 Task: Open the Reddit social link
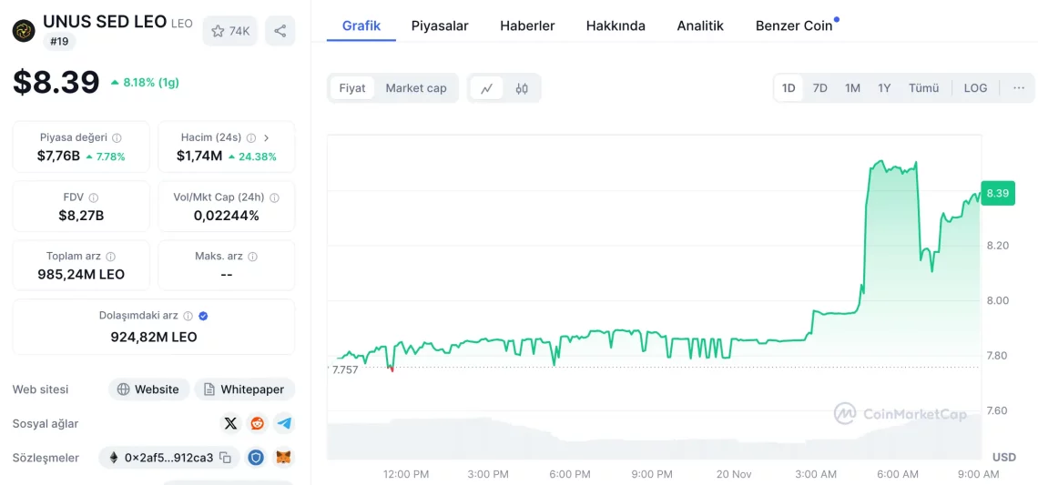pos(258,423)
